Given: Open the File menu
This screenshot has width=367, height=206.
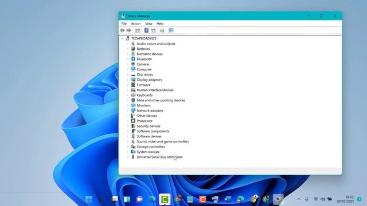Looking at the screenshot, I should coord(124,23).
